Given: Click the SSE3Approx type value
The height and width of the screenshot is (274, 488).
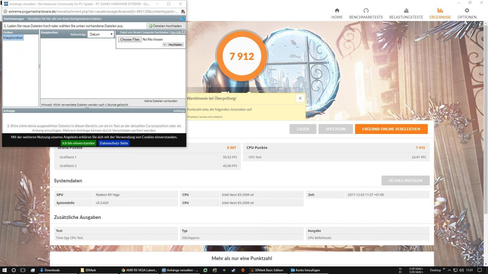Looking at the screenshot, I should [191, 238].
